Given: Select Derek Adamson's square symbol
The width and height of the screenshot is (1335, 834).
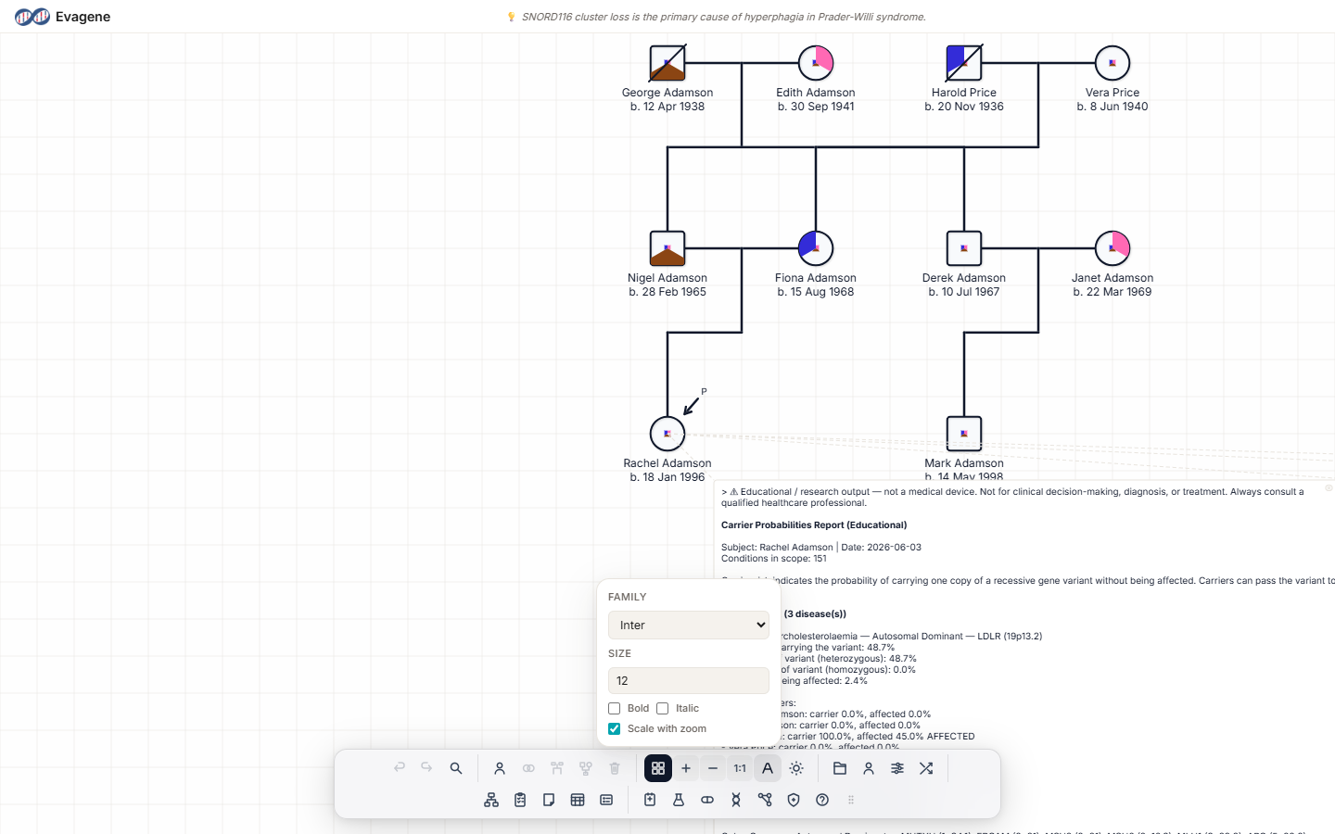Looking at the screenshot, I should coord(964,248).
